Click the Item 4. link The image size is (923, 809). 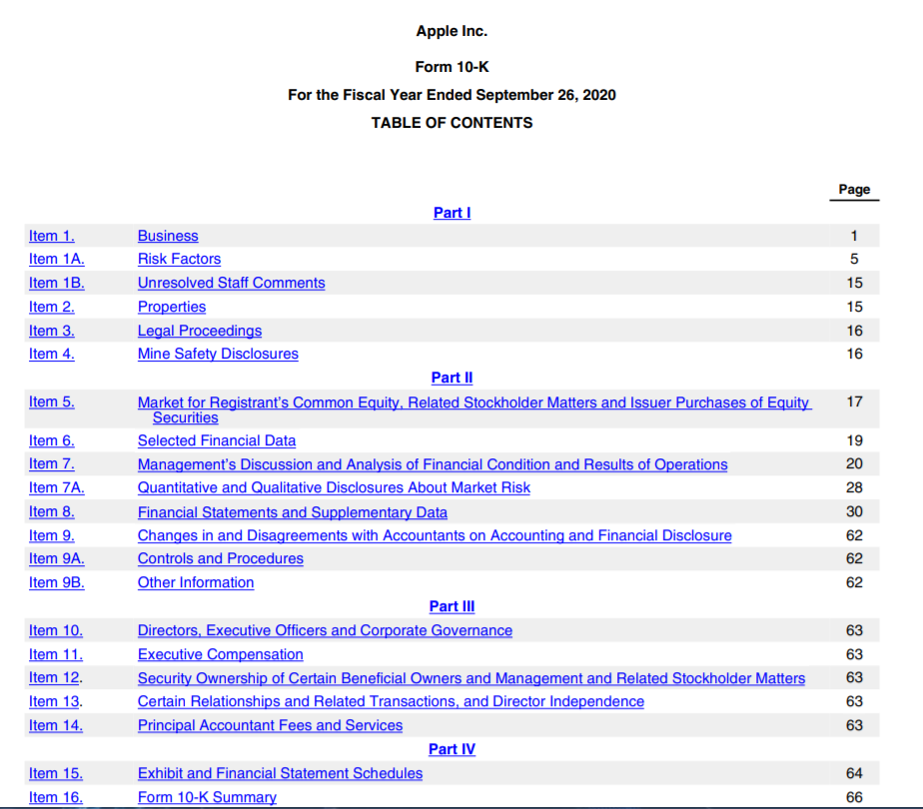coord(52,354)
